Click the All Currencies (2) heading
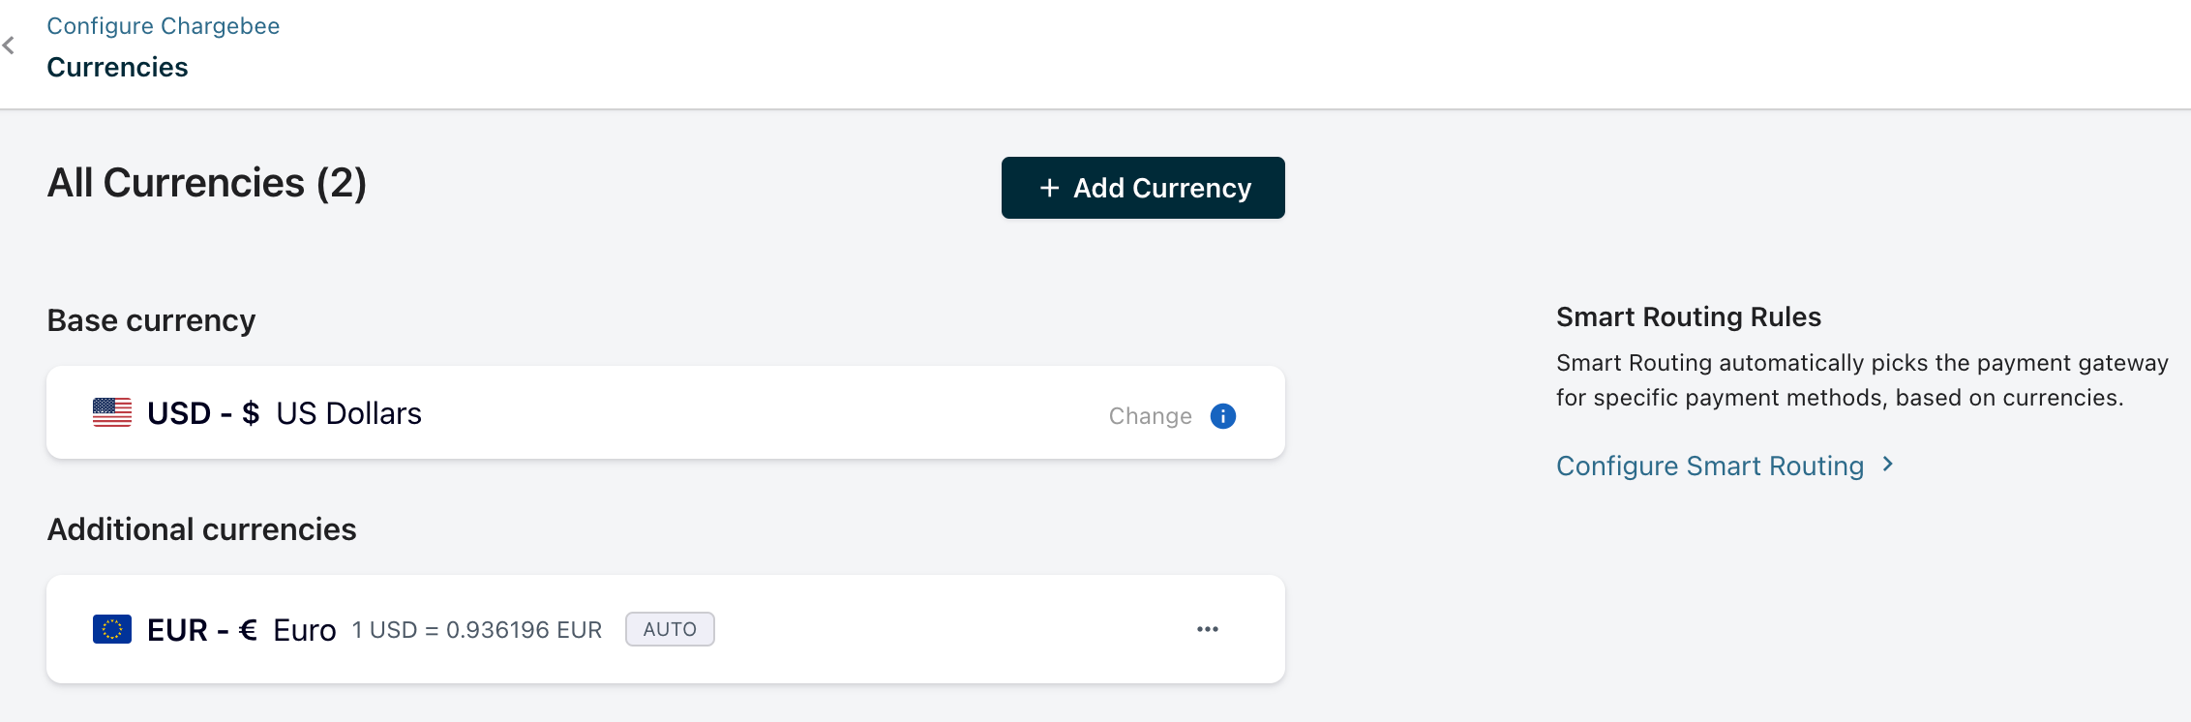Screen dimensions: 2191x722 point(206,184)
